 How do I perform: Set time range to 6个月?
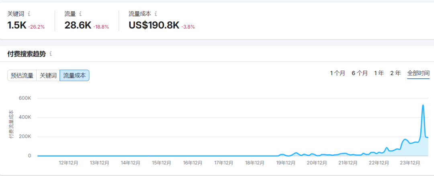360,73
